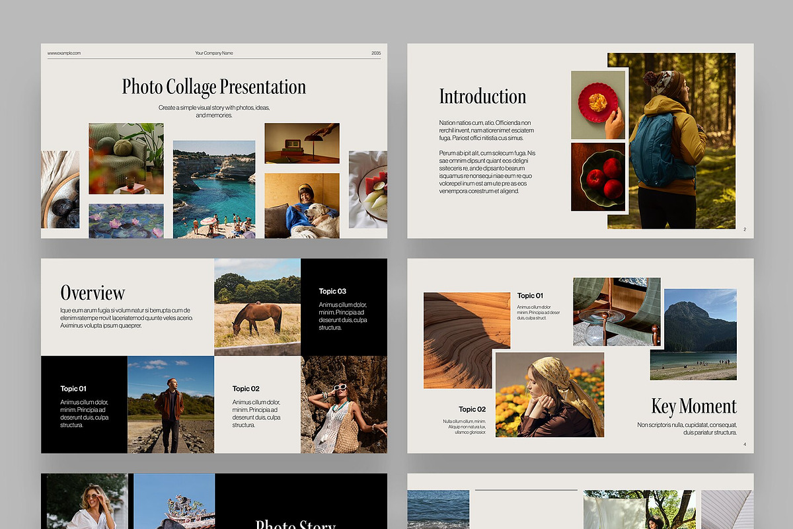
Task: Click the paragraph starting 'Ique eum arum fugia'
Action: (x=127, y=317)
